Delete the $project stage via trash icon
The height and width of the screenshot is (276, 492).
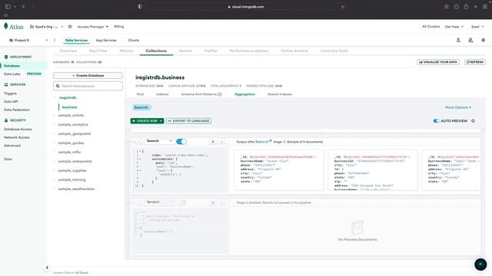(213, 202)
